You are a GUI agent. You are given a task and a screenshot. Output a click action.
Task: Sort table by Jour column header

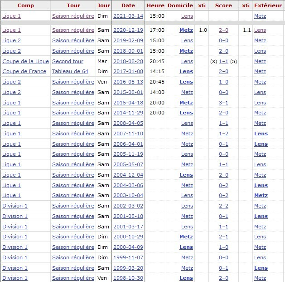(x=104, y=5)
